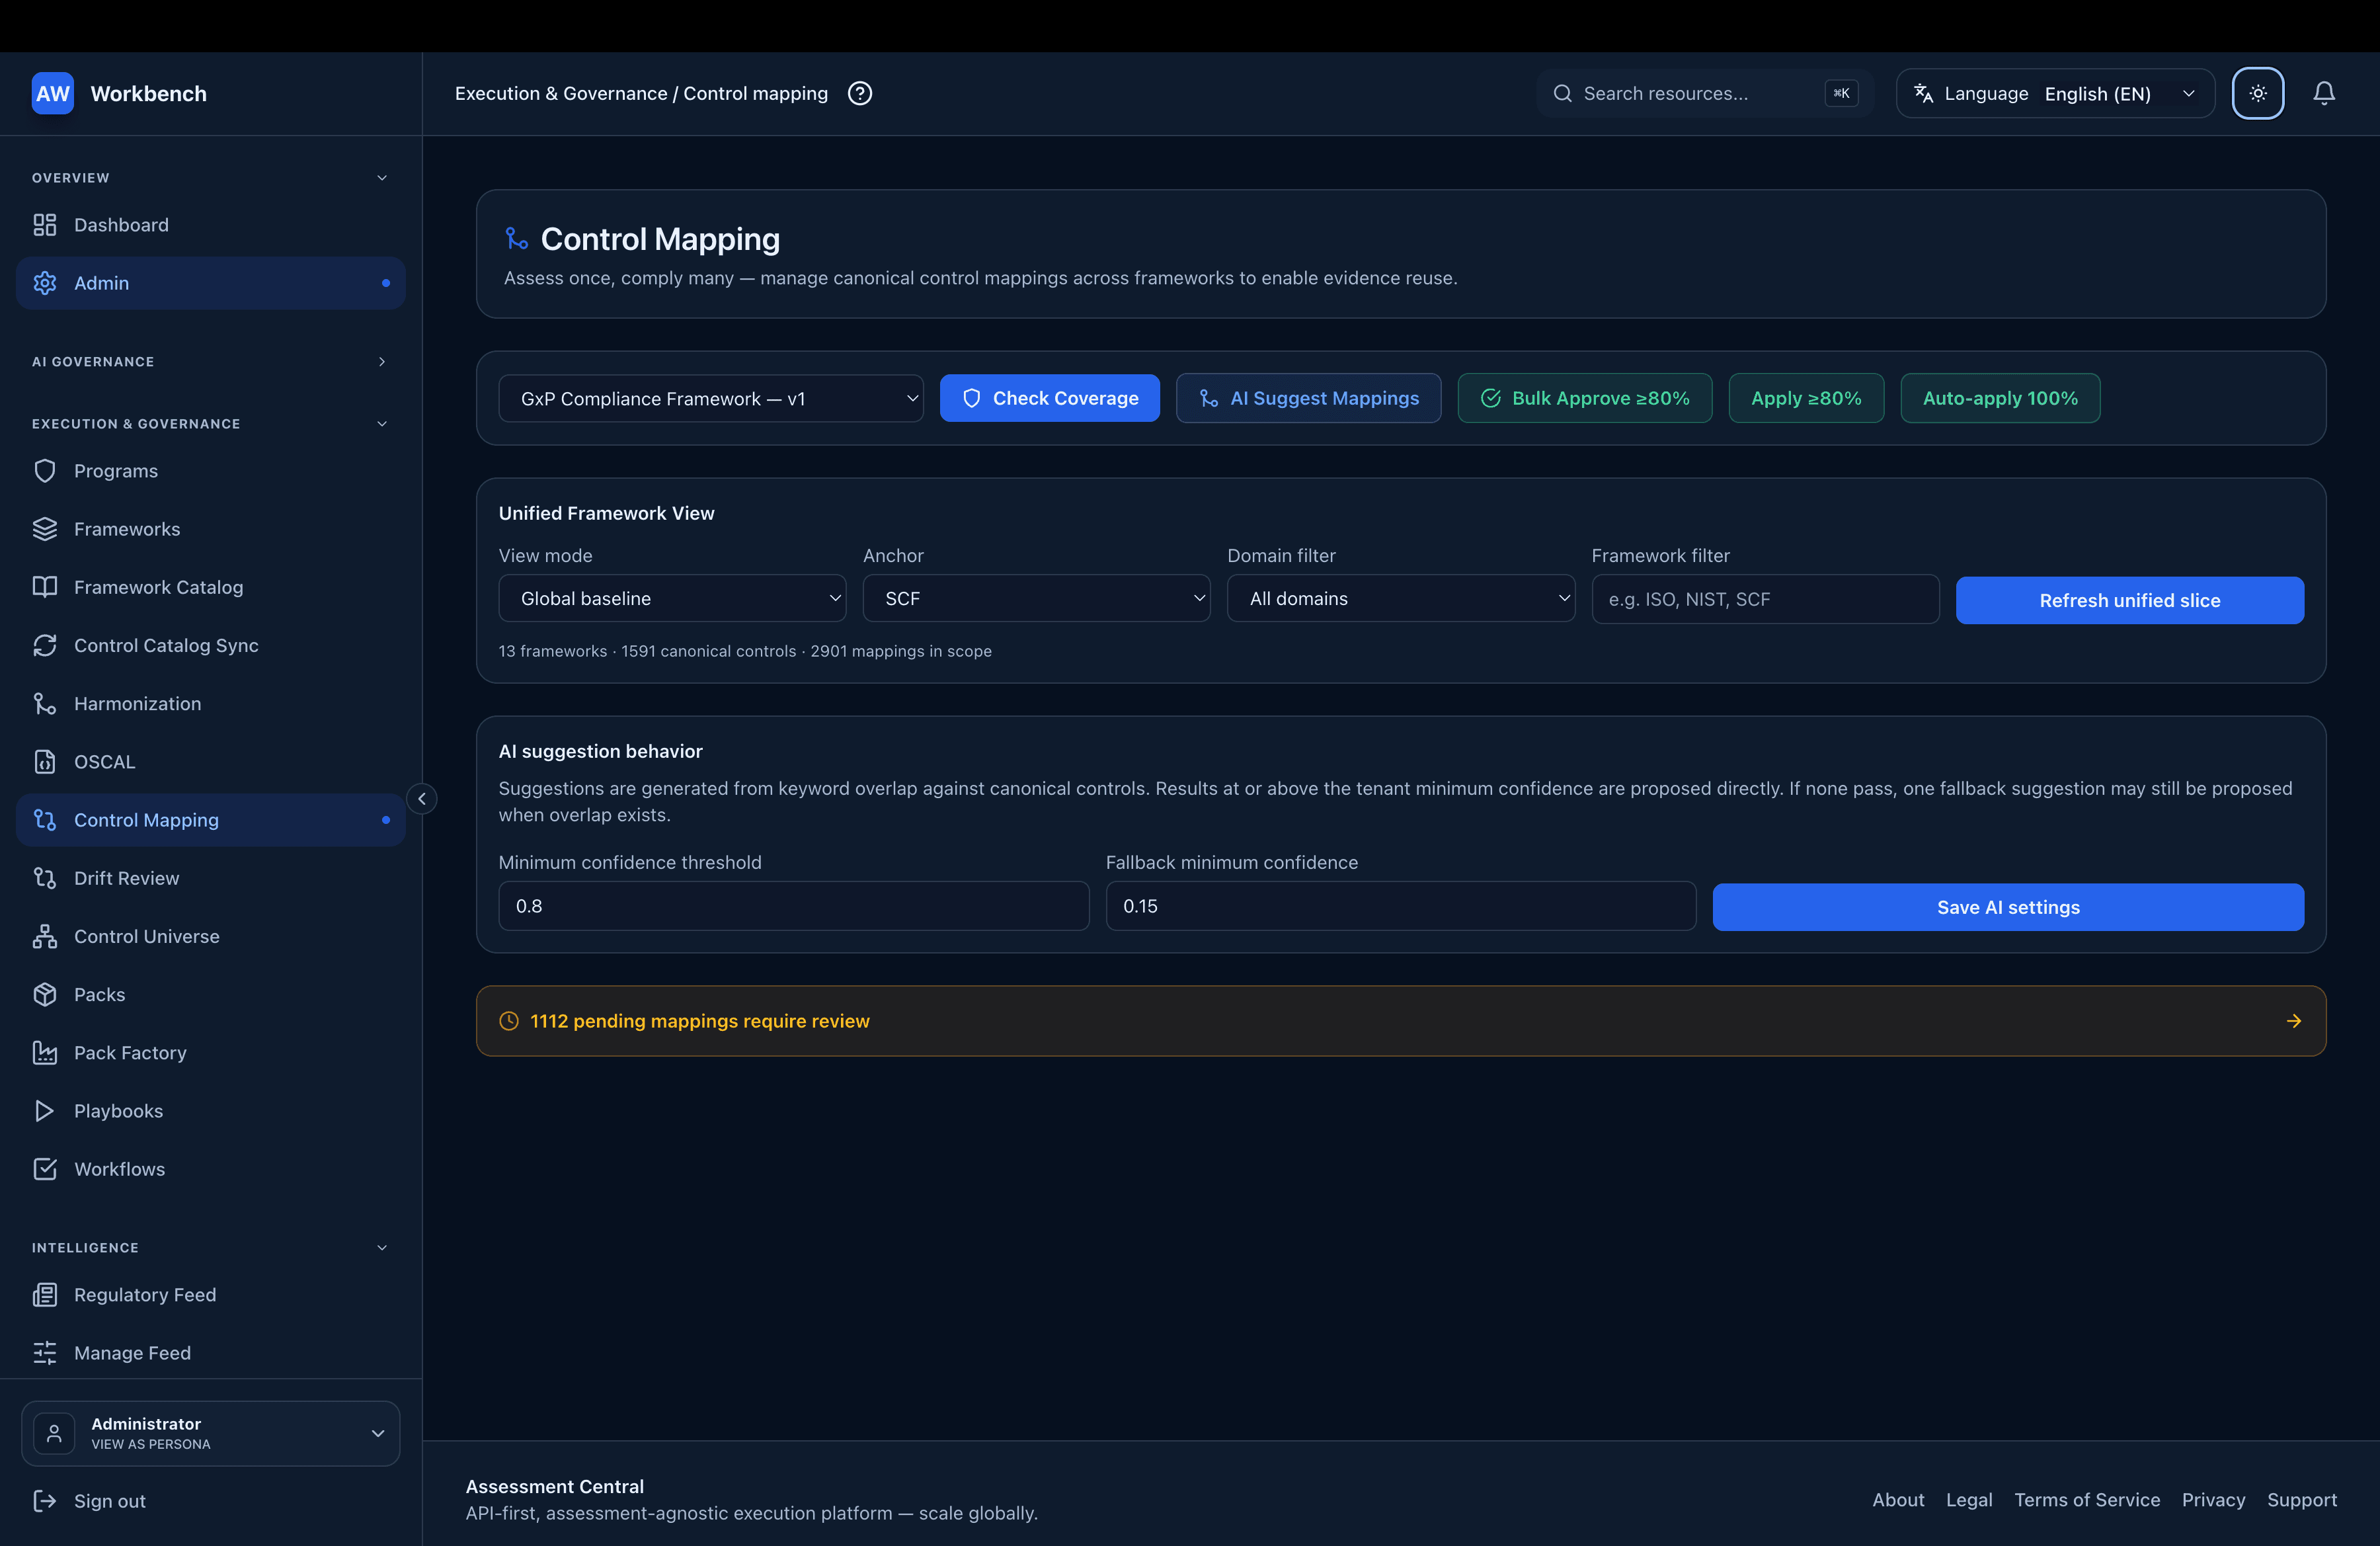The image size is (2380, 1546).
Task: Click the Regulatory Feed newspaper icon
Action: tap(45, 1295)
